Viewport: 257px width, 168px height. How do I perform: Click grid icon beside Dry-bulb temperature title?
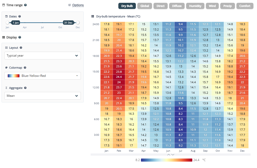click(x=93, y=16)
